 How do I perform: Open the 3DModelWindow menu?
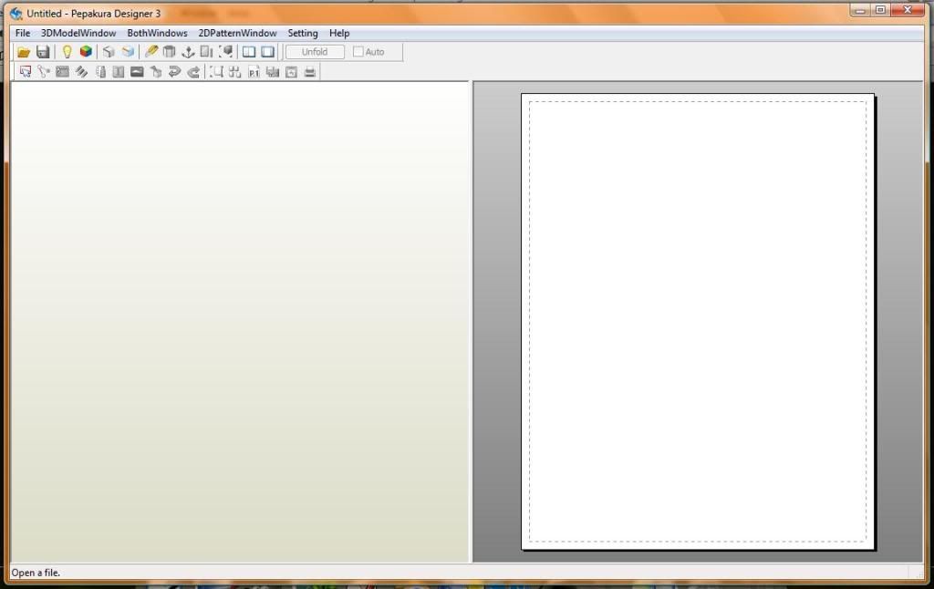78,33
